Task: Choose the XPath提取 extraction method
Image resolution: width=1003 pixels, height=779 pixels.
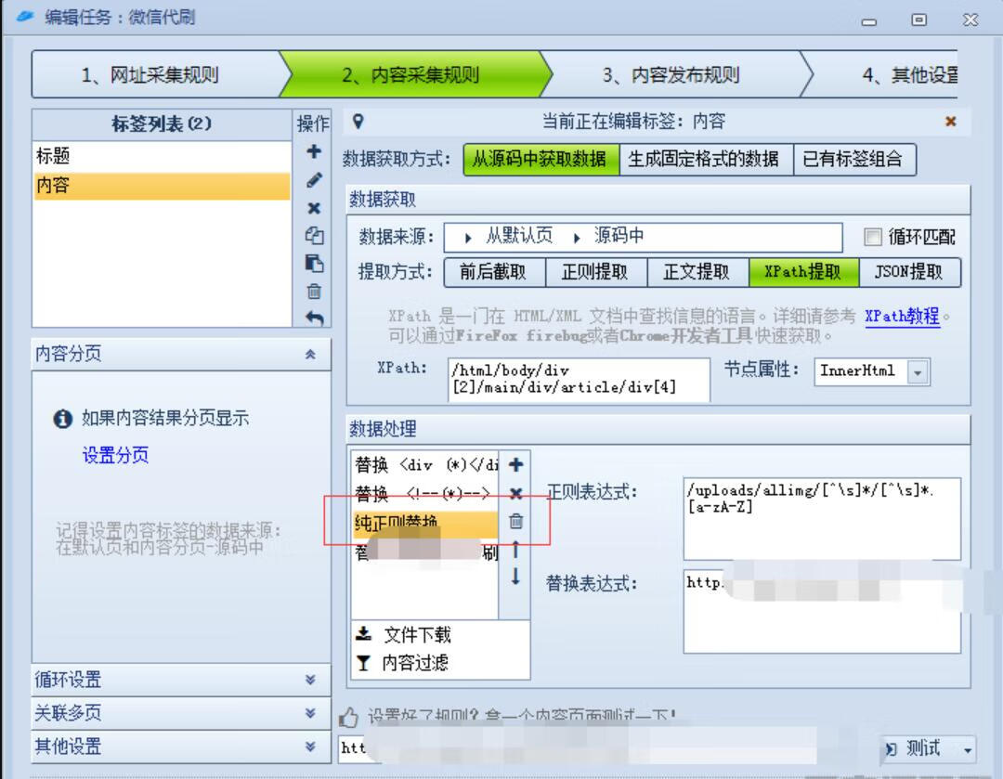Action: pos(803,272)
